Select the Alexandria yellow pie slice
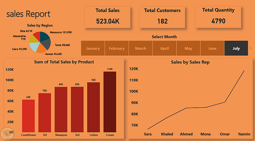Image resolution: width=255 pixels, height=141 pixels. (34, 39)
